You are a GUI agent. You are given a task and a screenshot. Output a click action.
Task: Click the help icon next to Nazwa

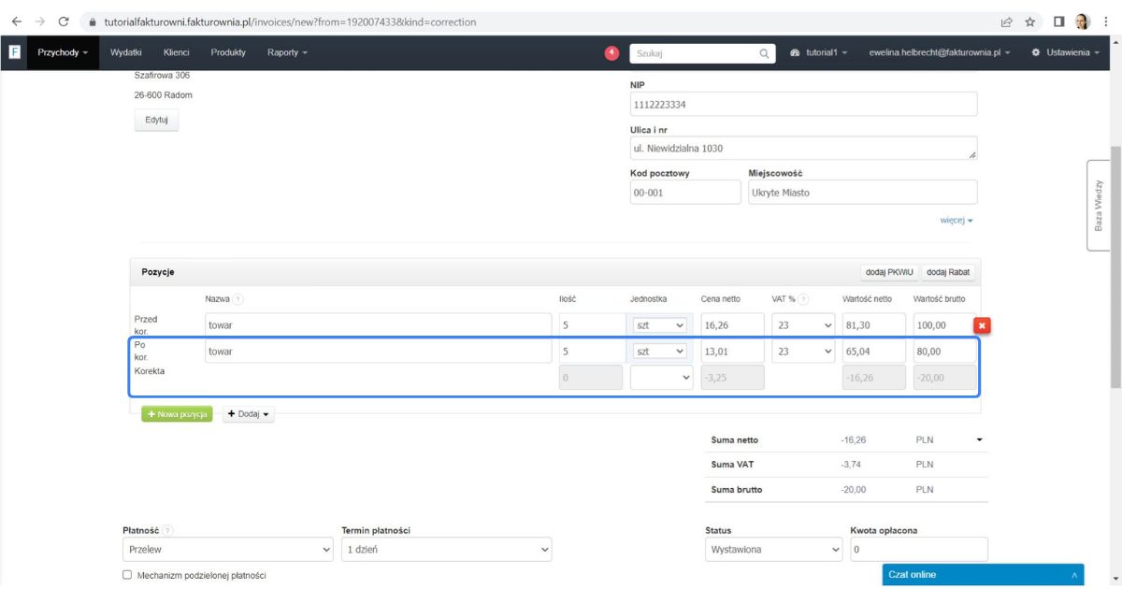click(x=237, y=299)
